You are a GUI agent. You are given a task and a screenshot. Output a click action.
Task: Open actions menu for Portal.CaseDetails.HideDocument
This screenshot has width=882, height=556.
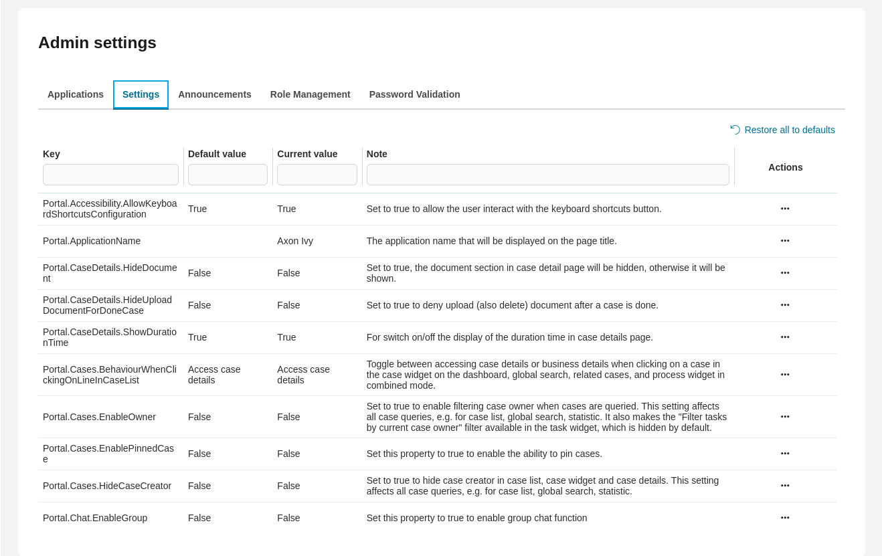(784, 272)
